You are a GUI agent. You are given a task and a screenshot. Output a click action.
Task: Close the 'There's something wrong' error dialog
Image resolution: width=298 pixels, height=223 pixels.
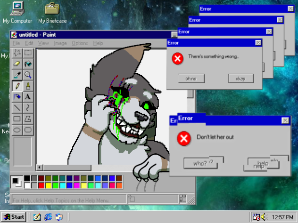tap(258, 43)
